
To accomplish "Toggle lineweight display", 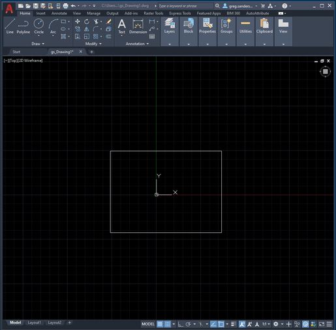I will click(234, 324).
